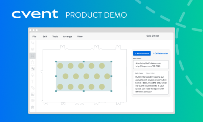Click top-left selection resize handle
Screen dimensions: 203x122
pos(56,61)
